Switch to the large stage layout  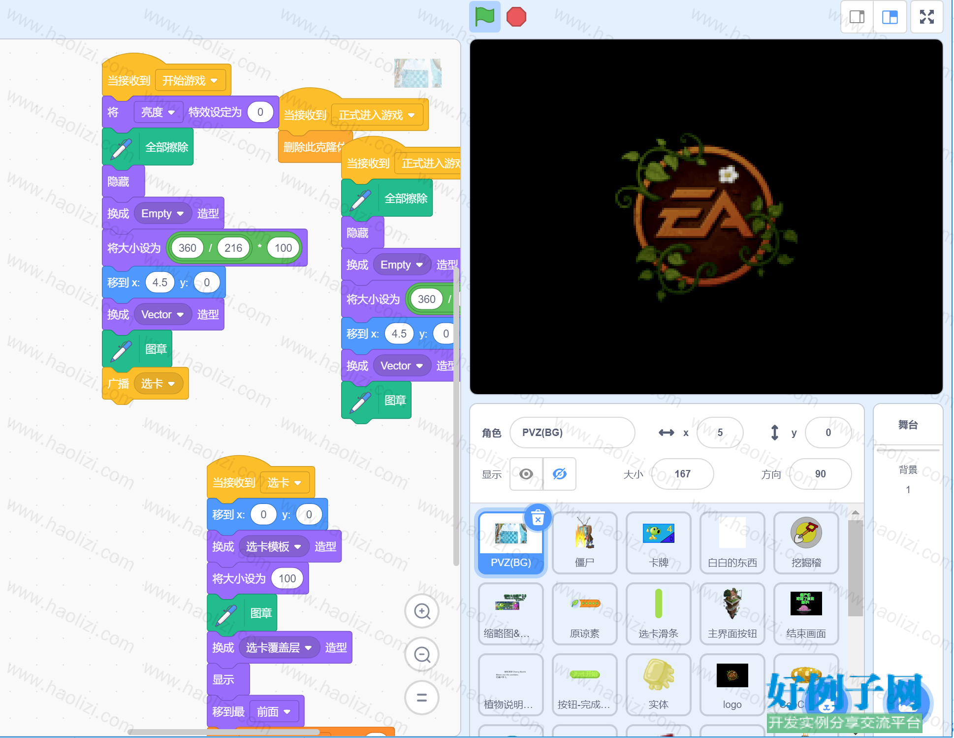tap(890, 17)
